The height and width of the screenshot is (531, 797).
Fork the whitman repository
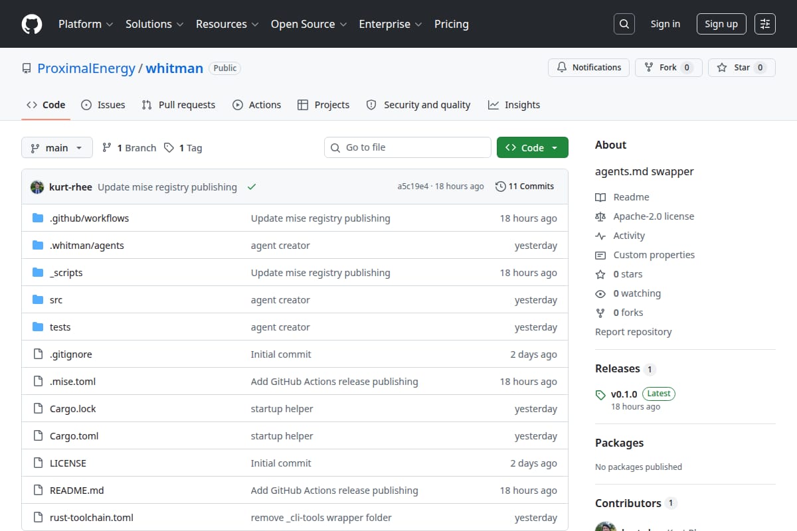(669, 67)
